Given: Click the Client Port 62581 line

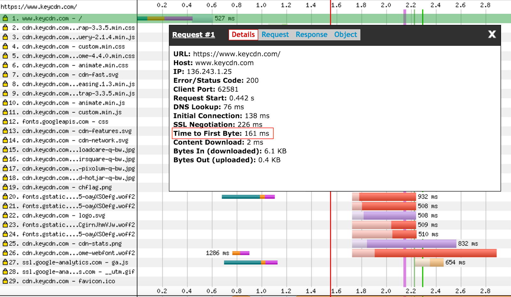Looking at the screenshot, I should [x=206, y=89].
